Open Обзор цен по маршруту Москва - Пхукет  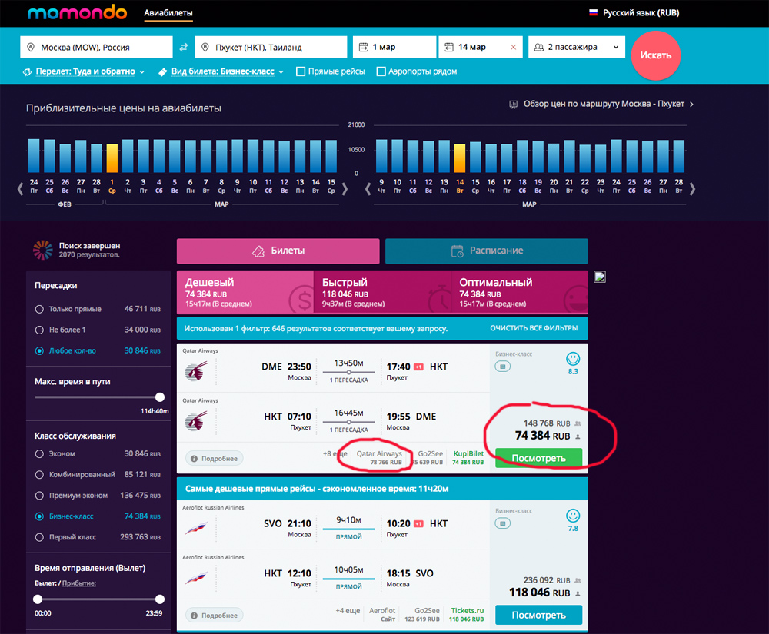(x=602, y=104)
